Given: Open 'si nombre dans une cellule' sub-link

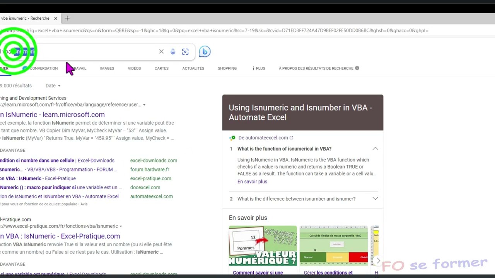Looking at the screenshot, I should [57, 160].
